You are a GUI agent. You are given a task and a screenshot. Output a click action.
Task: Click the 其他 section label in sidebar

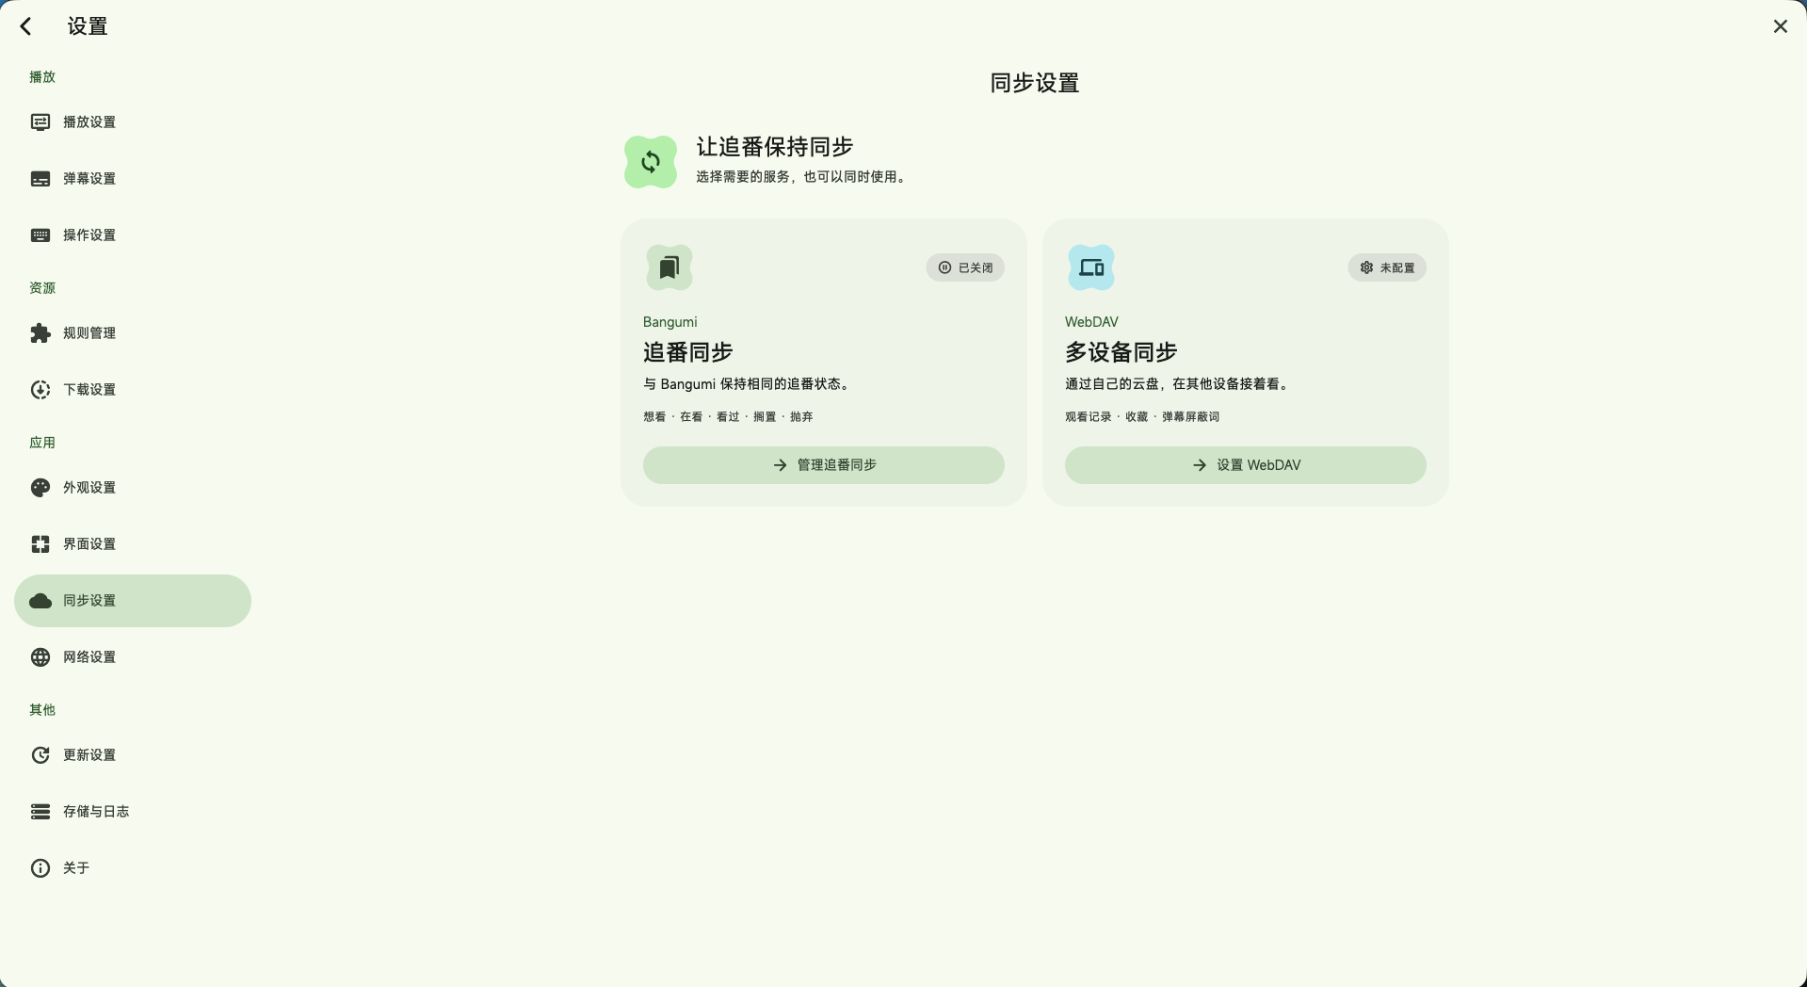pyautogui.click(x=42, y=710)
